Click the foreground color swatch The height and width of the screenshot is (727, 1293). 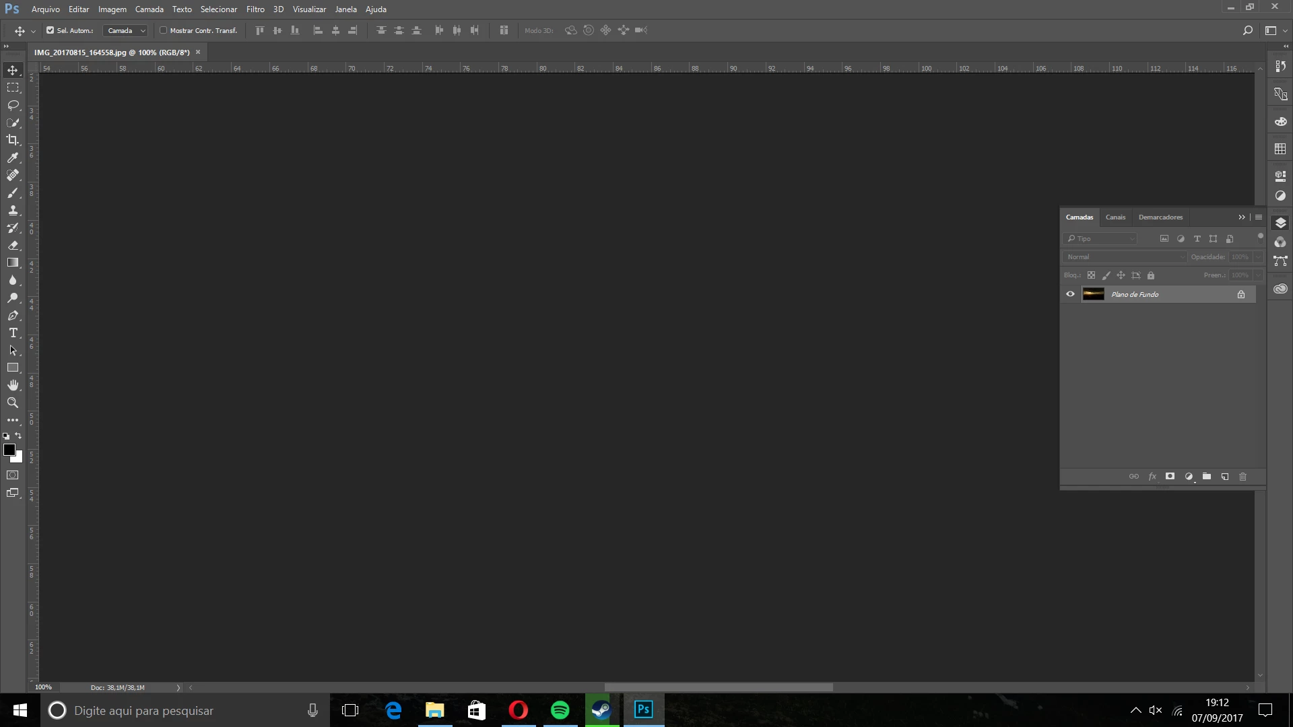pos(9,450)
